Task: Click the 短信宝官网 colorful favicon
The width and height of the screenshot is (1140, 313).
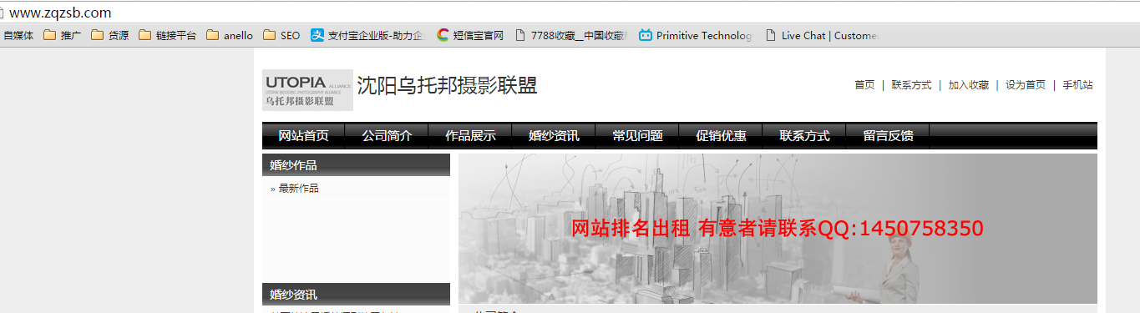Action: 443,35
